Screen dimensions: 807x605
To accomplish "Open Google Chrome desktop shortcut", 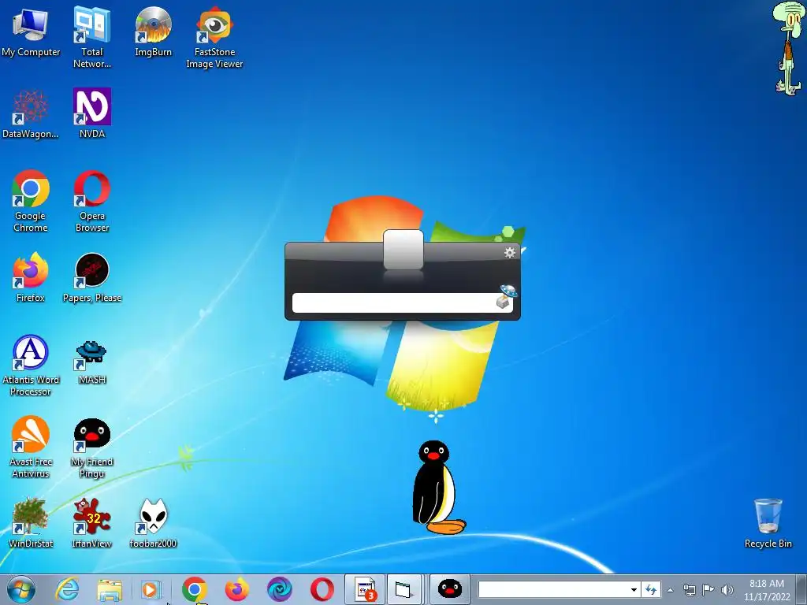I will [31, 201].
